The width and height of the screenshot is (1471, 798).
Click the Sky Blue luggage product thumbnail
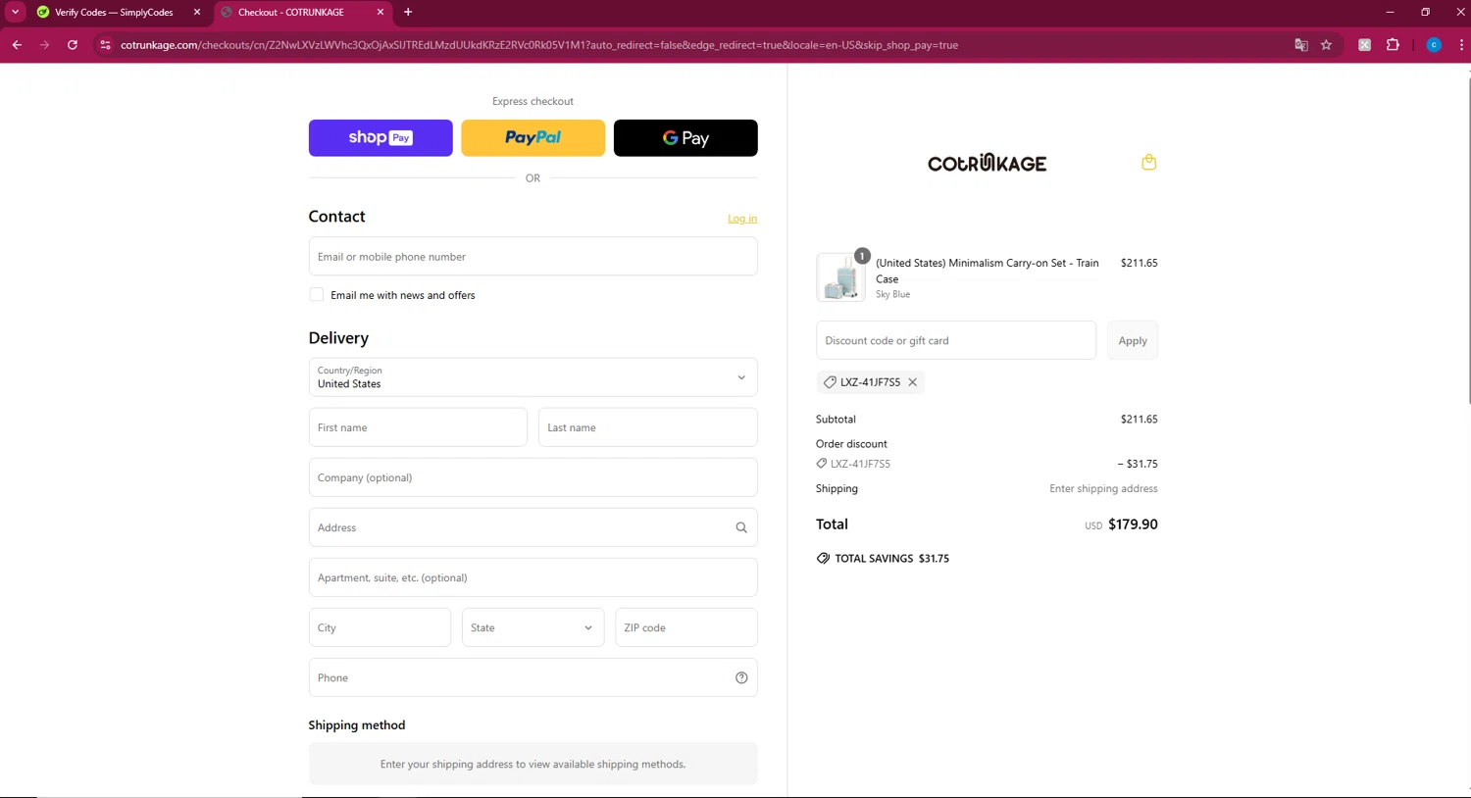[840, 277]
